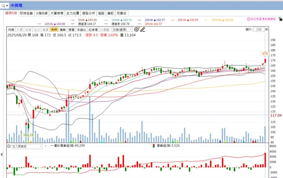Screen dimensions: 283x178
Task: Toggle the 主力 overlay button
Action: (x=37, y=29)
